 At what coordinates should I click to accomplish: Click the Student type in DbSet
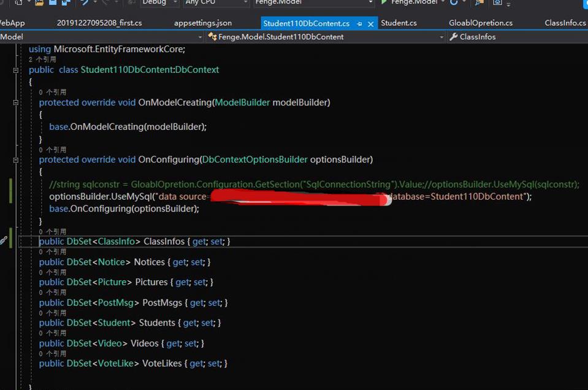coord(113,323)
